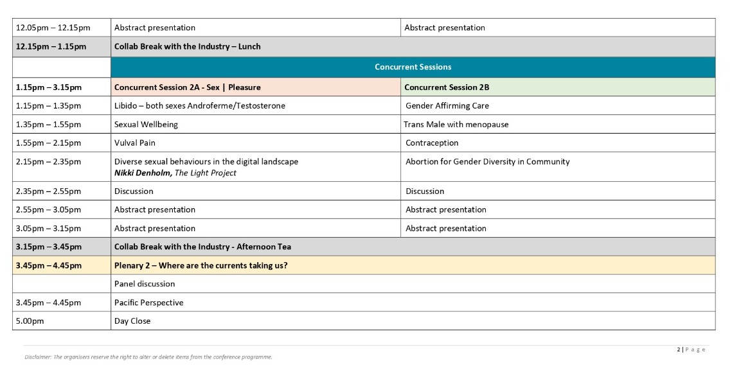Click the teal Concurrent Sessions header bar
The image size is (732, 370).
(413, 67)
